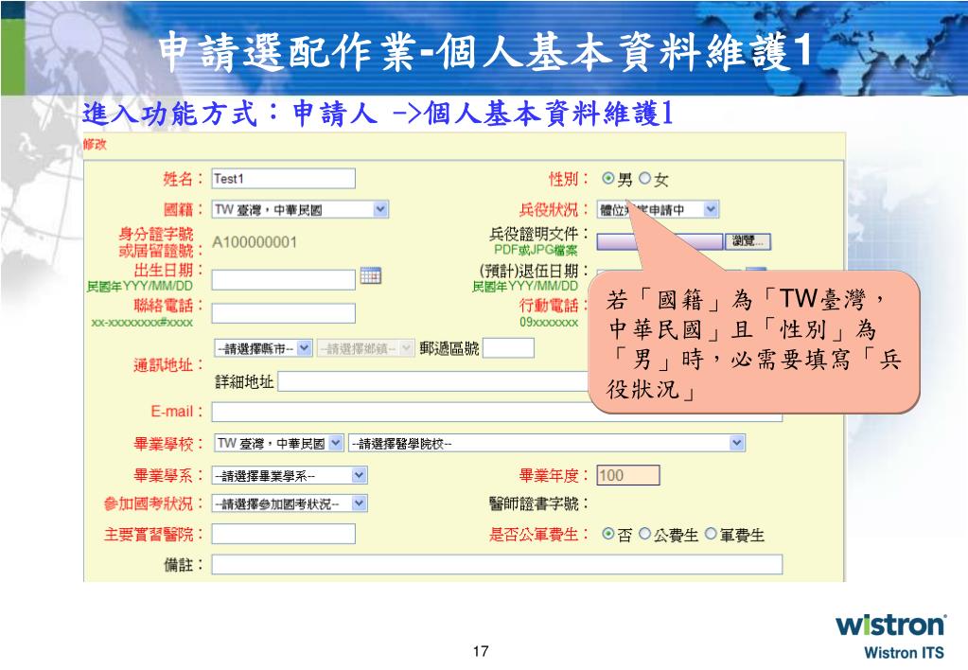Choose the 軍費生 radio option

(711, 534)
